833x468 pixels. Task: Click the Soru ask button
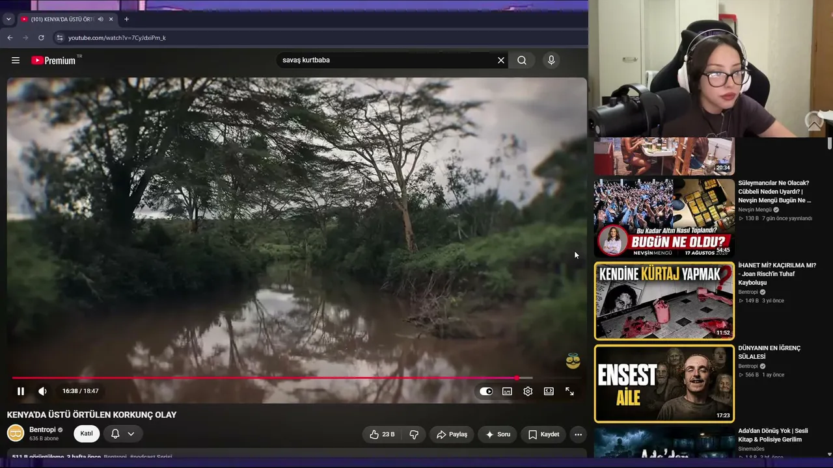coord(498,434)
